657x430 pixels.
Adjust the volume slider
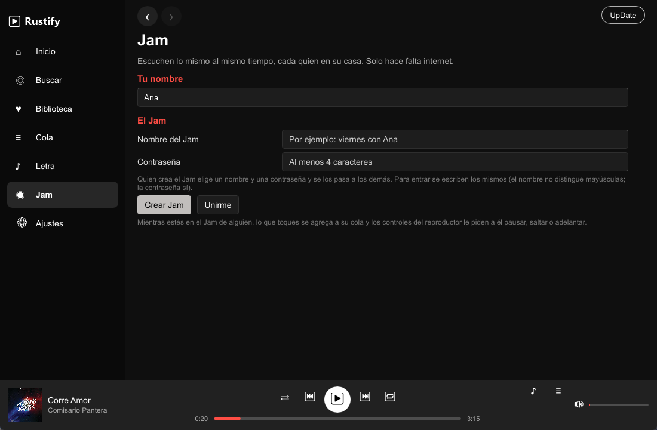pyautogui.click(x=618, y=405)
